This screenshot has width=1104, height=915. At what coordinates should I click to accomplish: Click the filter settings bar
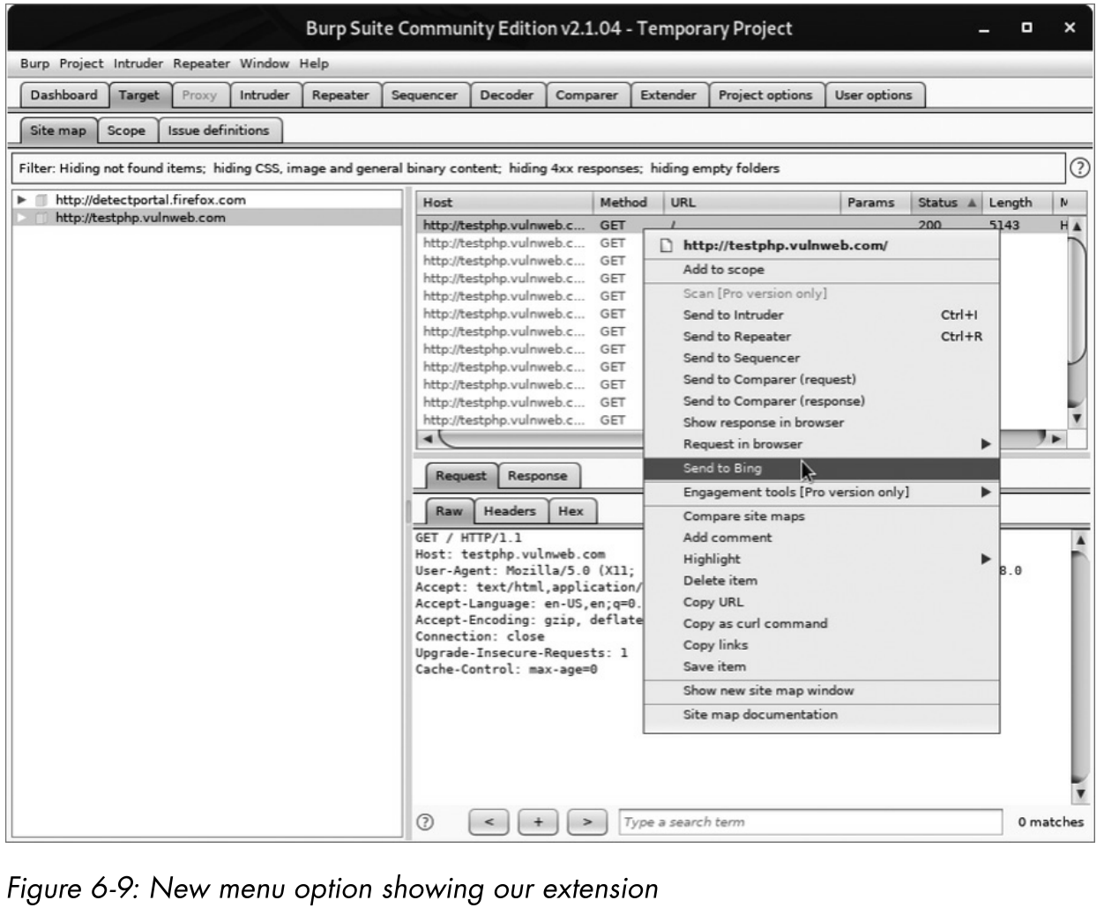pyautogui.click(x=540, y=168)
